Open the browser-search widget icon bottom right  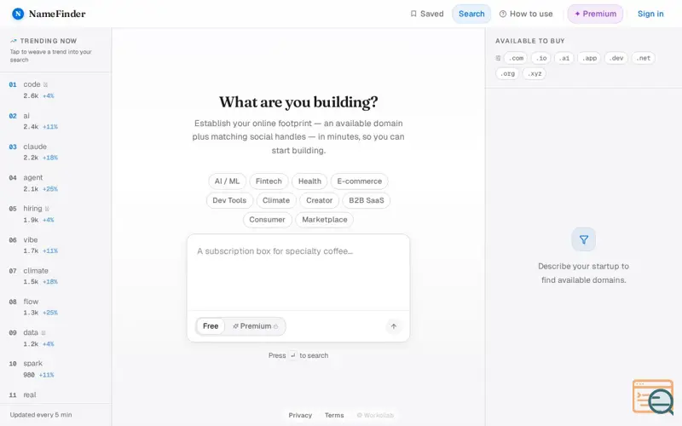tap(653, 397)
